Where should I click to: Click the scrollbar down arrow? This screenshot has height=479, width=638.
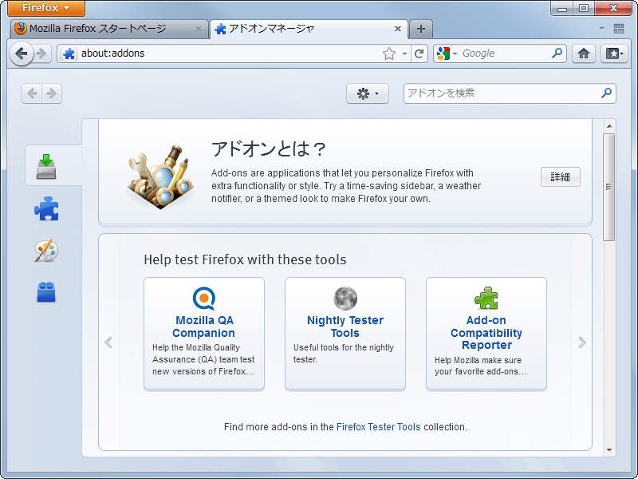pyautogui.click(x=609, y=450)
